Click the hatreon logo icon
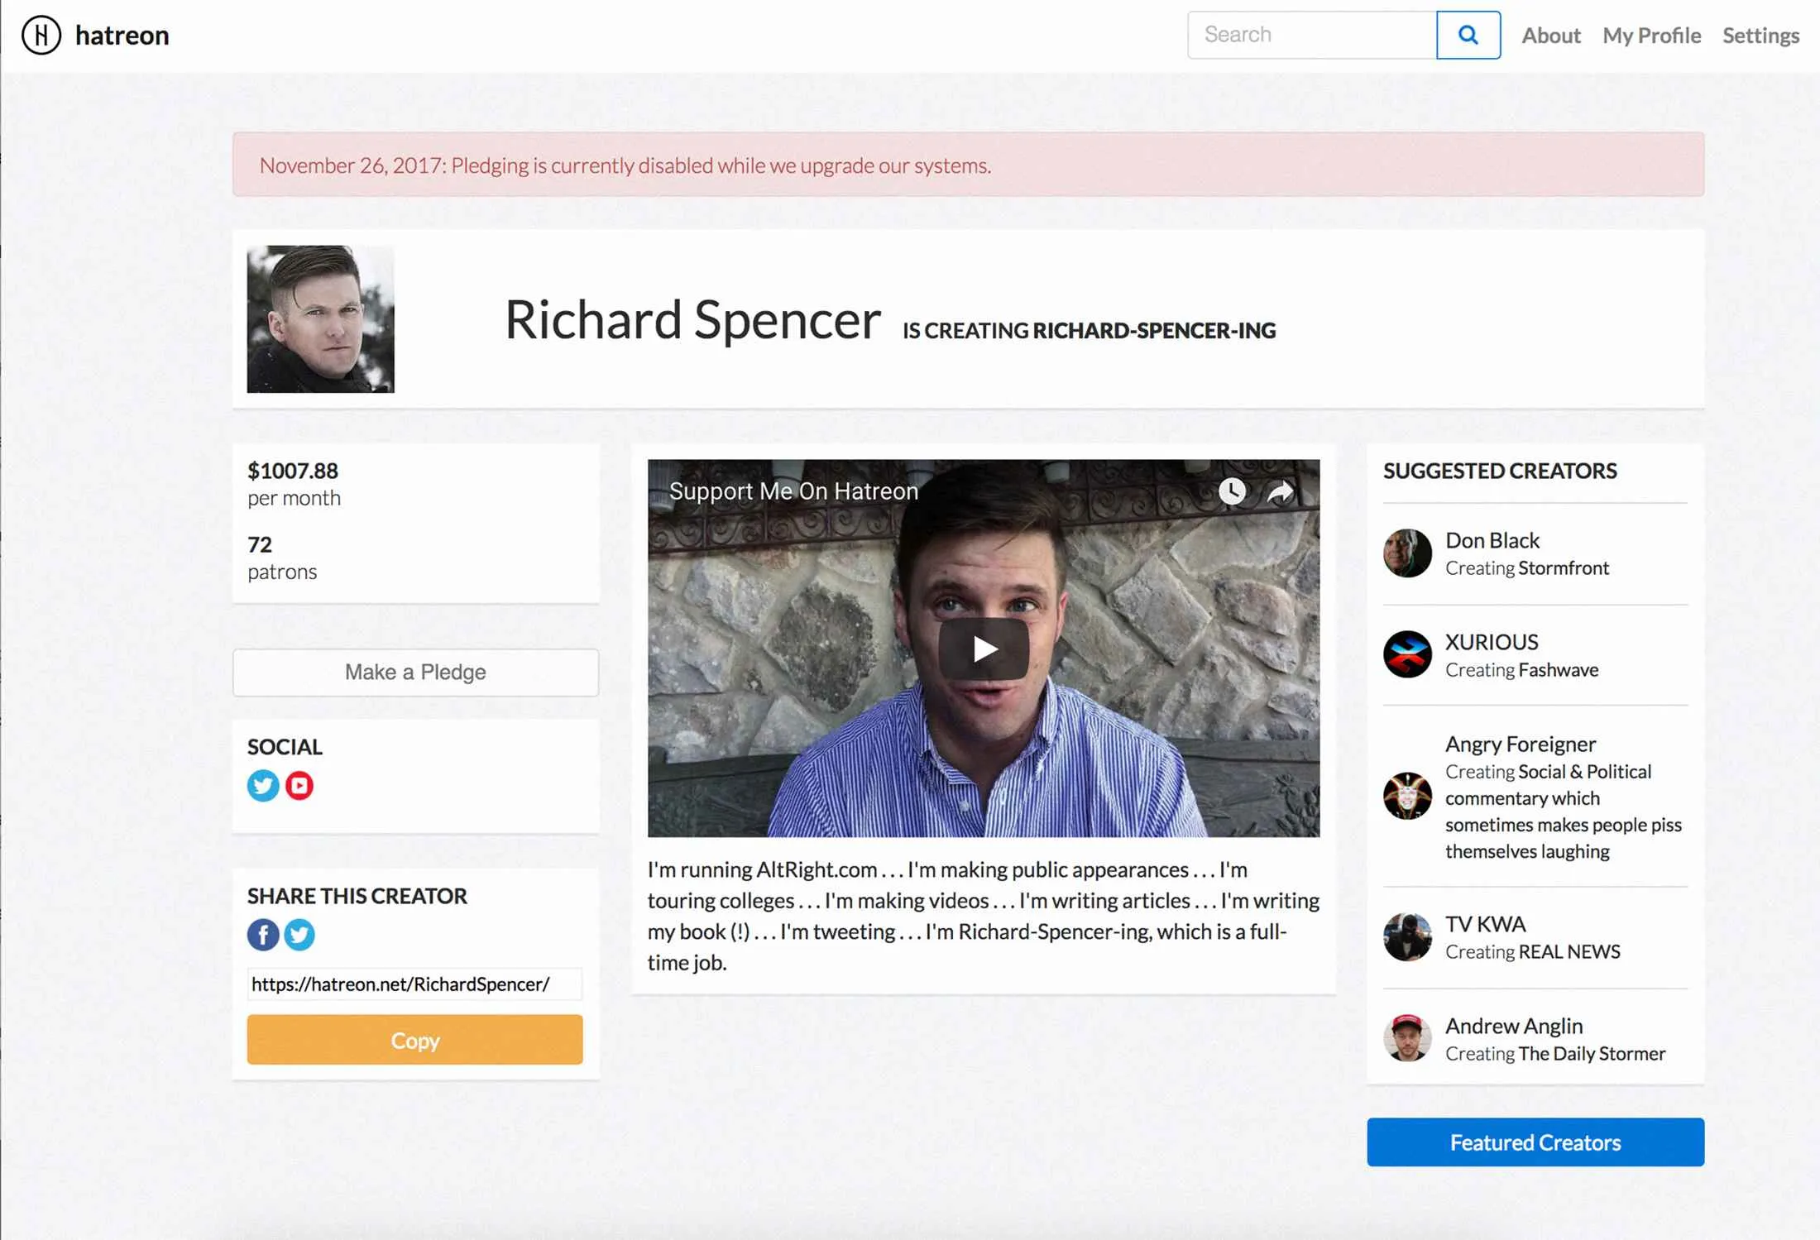 click(41, 36)
